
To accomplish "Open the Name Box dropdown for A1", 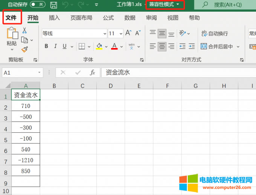I will [40, 73].
